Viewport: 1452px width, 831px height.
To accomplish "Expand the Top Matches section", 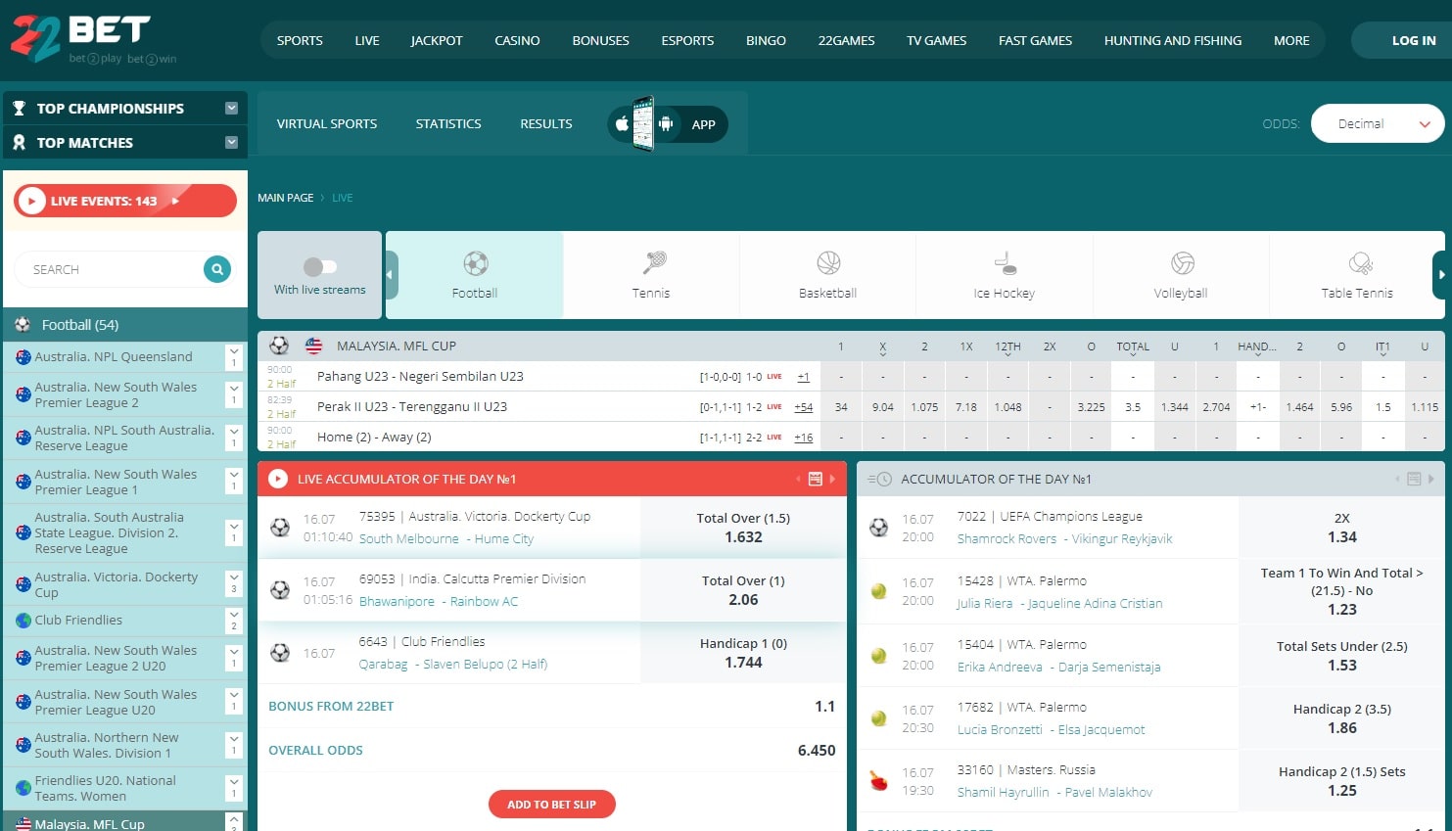I will click(x=231, y=143).
